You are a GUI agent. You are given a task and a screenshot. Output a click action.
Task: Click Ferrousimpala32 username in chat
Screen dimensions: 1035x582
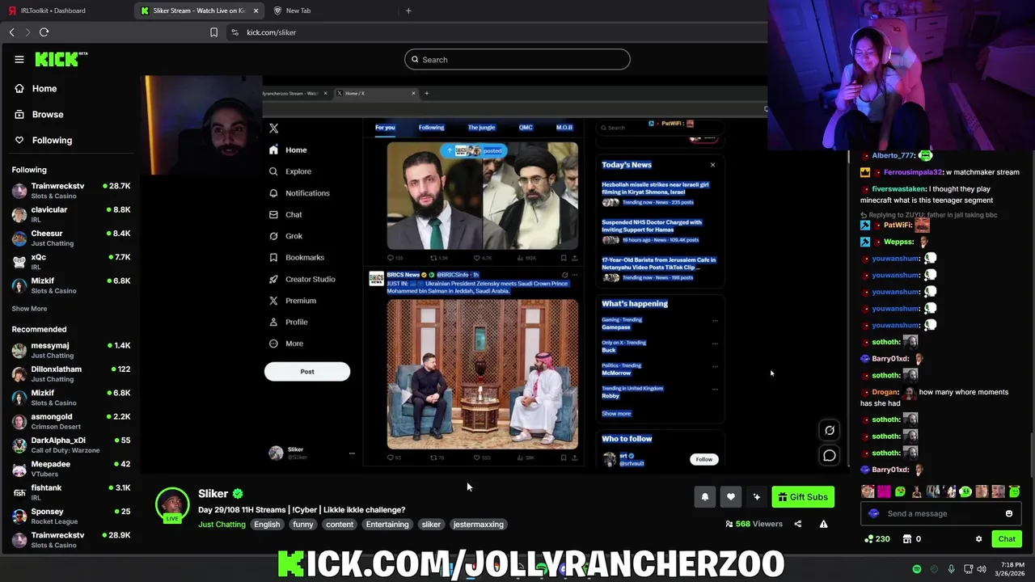point(913,172)
